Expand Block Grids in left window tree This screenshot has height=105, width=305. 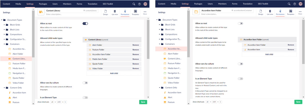point(4,25)
